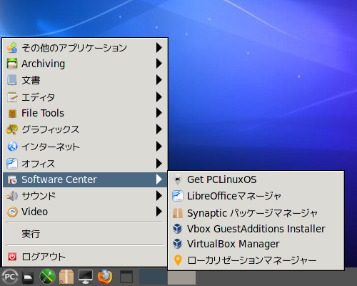The height and width of the screenshot is (286, 357).
Task: Click the monitor icon in the taskbar
Action: (86, 277)
